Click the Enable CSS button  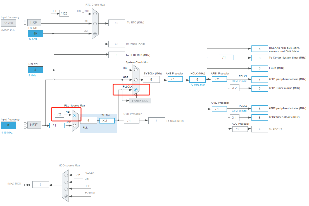(140, 101)
